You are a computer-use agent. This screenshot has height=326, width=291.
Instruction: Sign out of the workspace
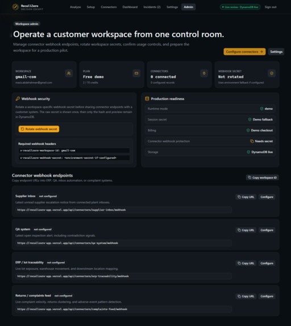point(271,7)
